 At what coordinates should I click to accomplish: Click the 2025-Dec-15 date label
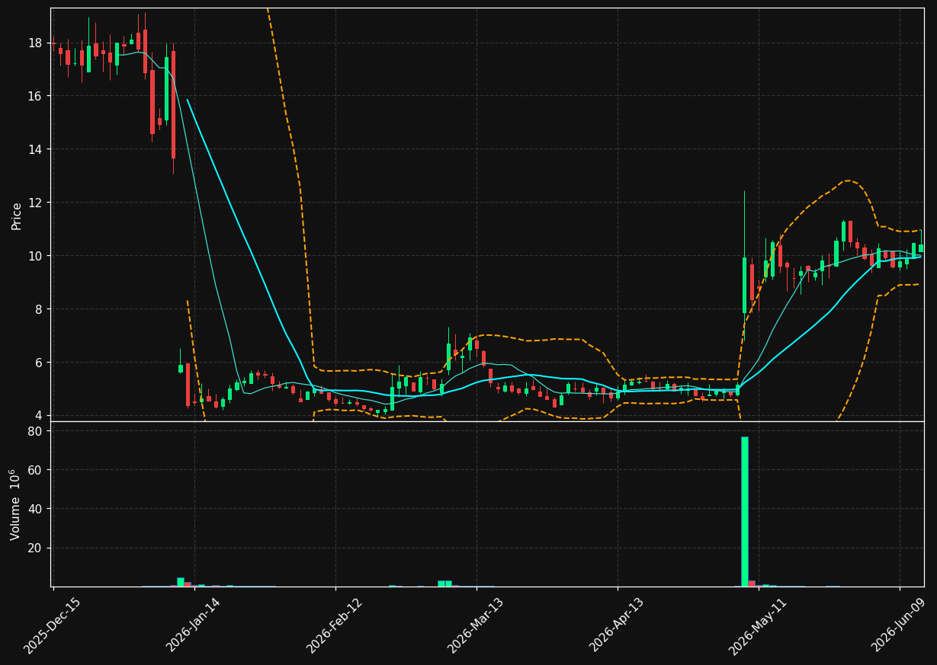click(x=52, y=626)
